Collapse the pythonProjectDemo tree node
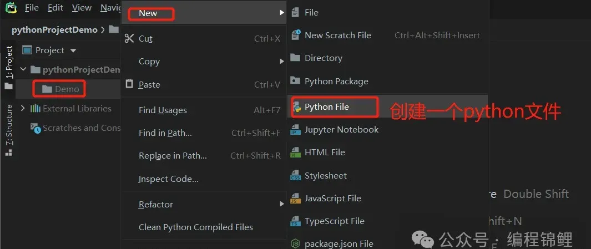The image size is (591, 249). point(23,69)
